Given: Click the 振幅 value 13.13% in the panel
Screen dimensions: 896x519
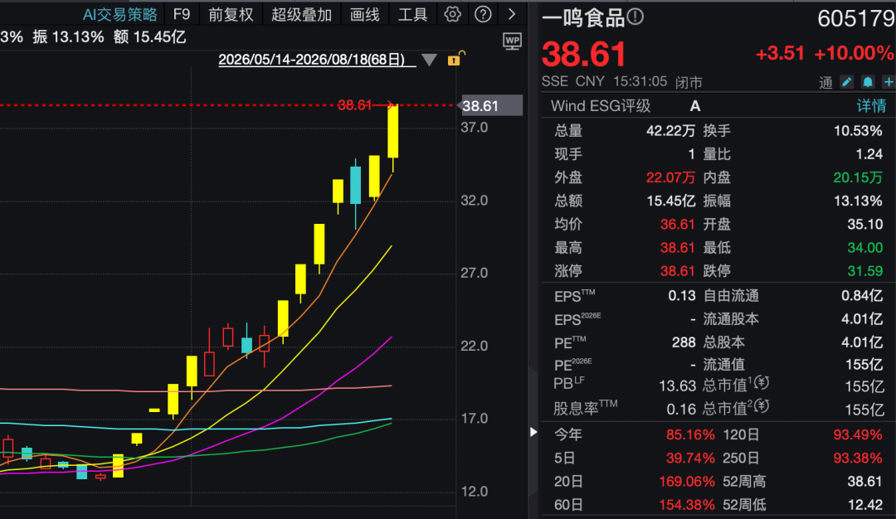Looking at the screenshot, I should [x=858, y=201].
